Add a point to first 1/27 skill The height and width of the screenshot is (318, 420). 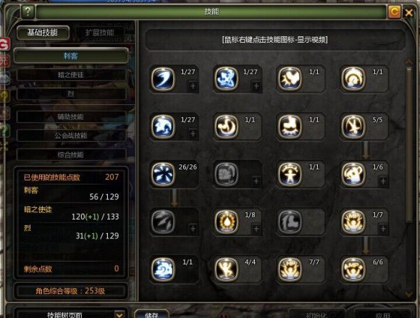click(193, 86)
